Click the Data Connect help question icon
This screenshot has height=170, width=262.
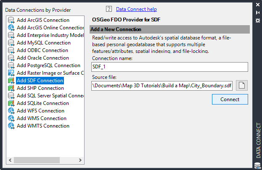point(109,9)
